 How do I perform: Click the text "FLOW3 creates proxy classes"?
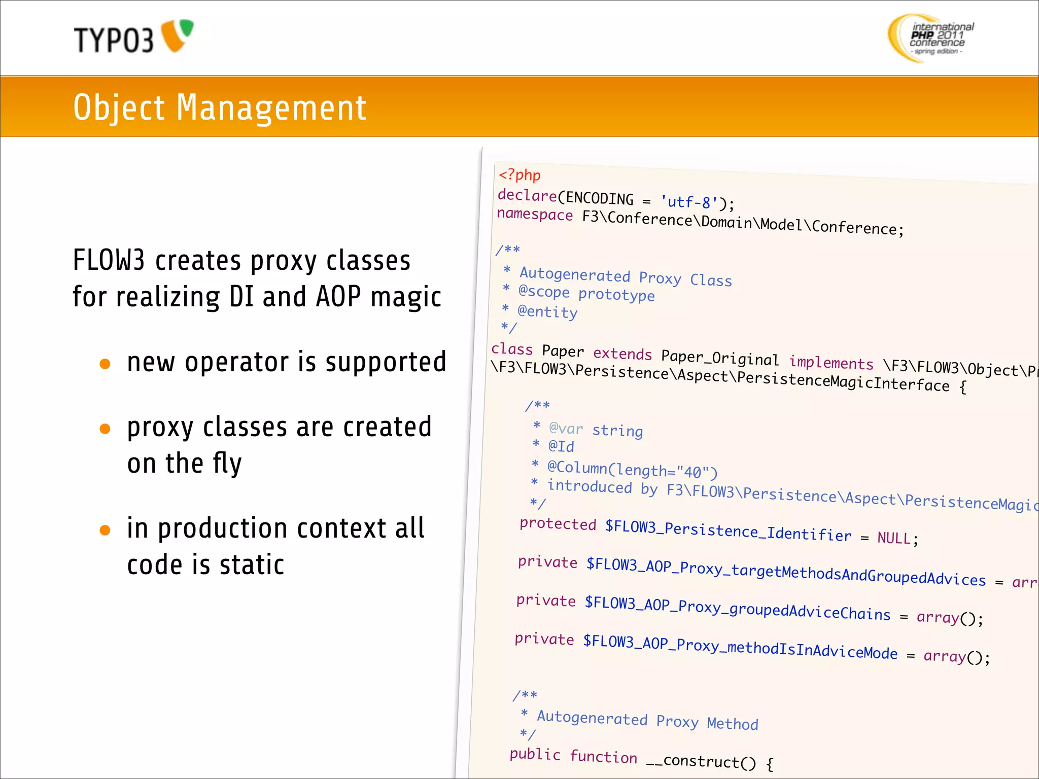coord(241,261)
